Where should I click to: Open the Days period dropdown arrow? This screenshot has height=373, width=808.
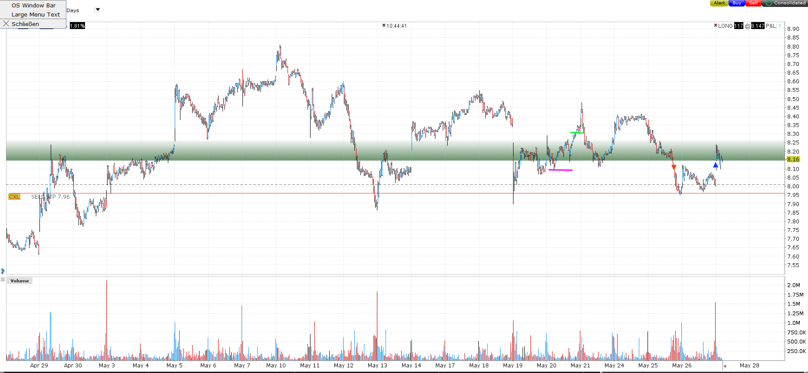[98, 10]
